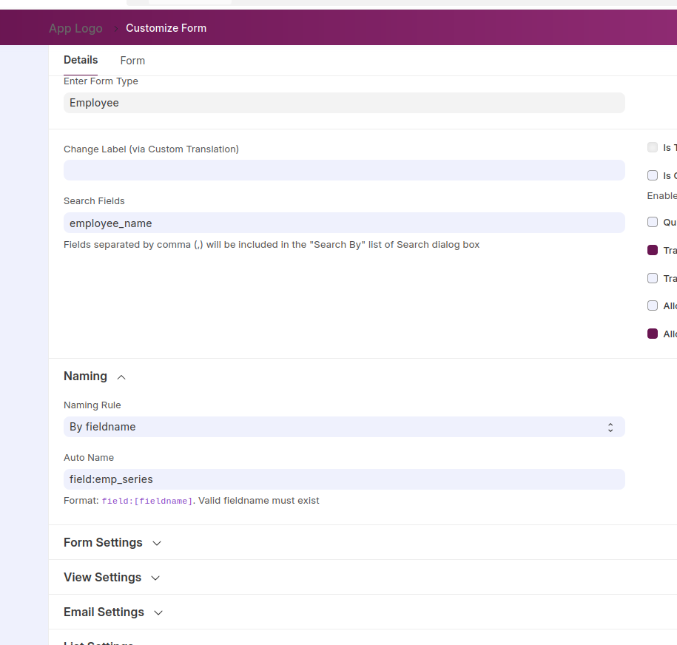
Task: Enable the unchecked "Allo" checkbox
Action: pyautogui.click(x=653, y=305)
